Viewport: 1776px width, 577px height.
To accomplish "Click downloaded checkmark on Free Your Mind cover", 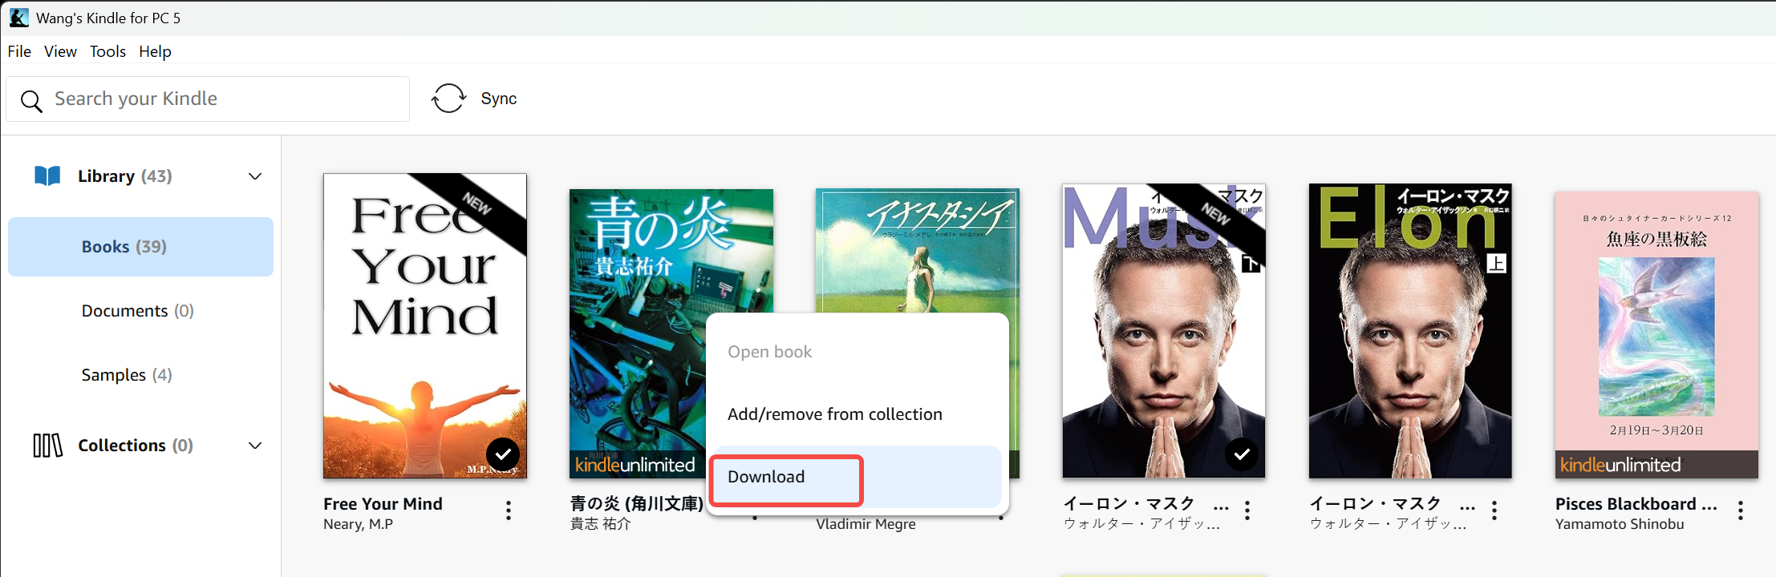I will pos(503,454).
